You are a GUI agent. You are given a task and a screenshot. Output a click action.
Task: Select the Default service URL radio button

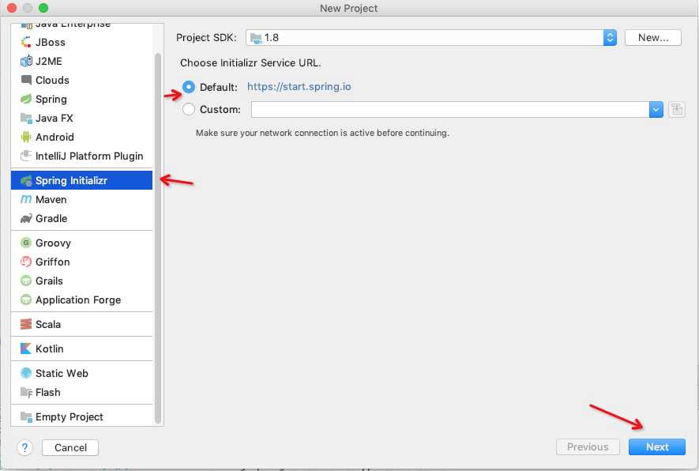pyautogui.click(x=189, y=87)
